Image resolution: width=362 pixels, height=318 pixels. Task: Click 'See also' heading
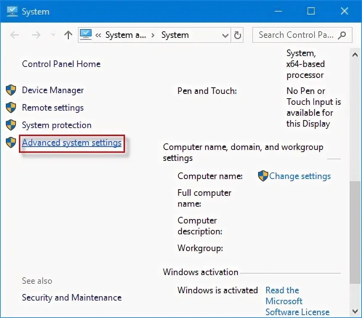coord(37,281)
